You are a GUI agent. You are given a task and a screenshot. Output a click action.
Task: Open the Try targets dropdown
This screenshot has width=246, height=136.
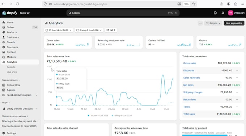coord(213,23)
